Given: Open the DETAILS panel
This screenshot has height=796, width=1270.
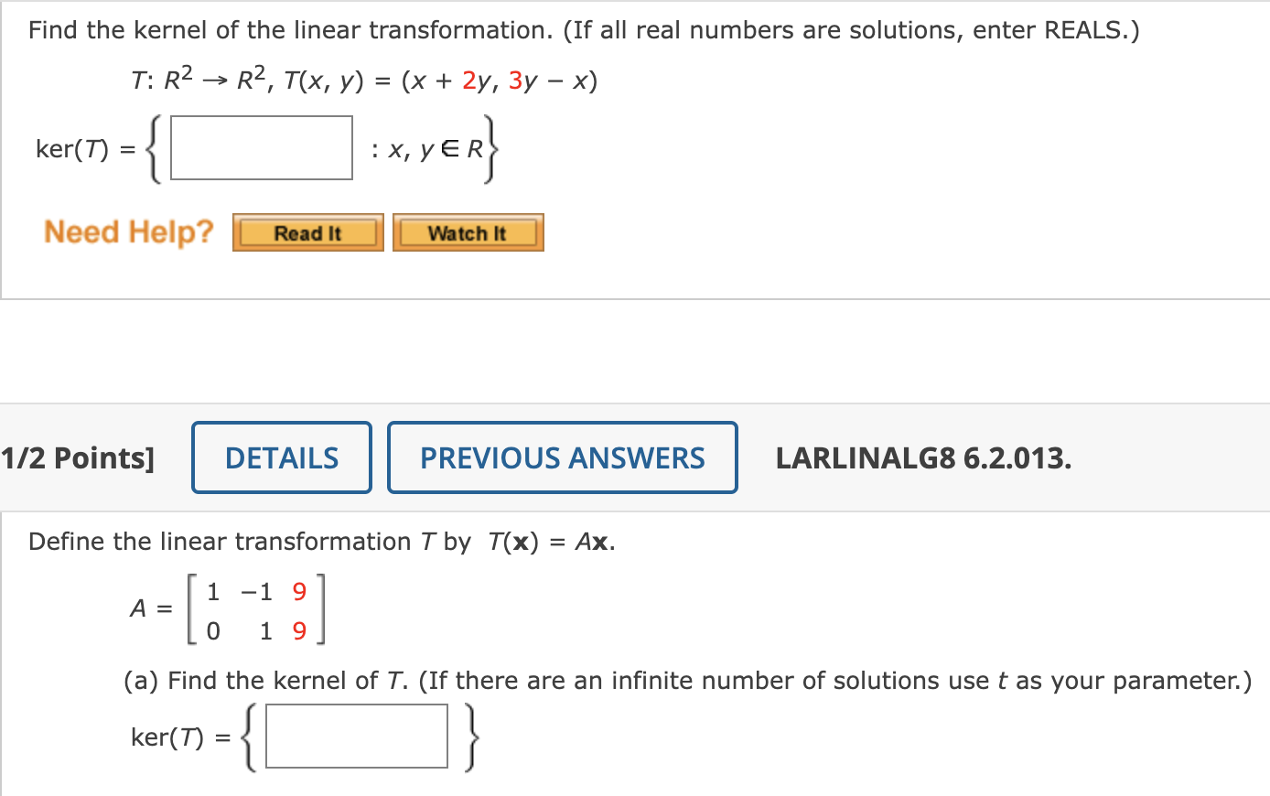Looking at the screenshot, I should tap(281, 457).
